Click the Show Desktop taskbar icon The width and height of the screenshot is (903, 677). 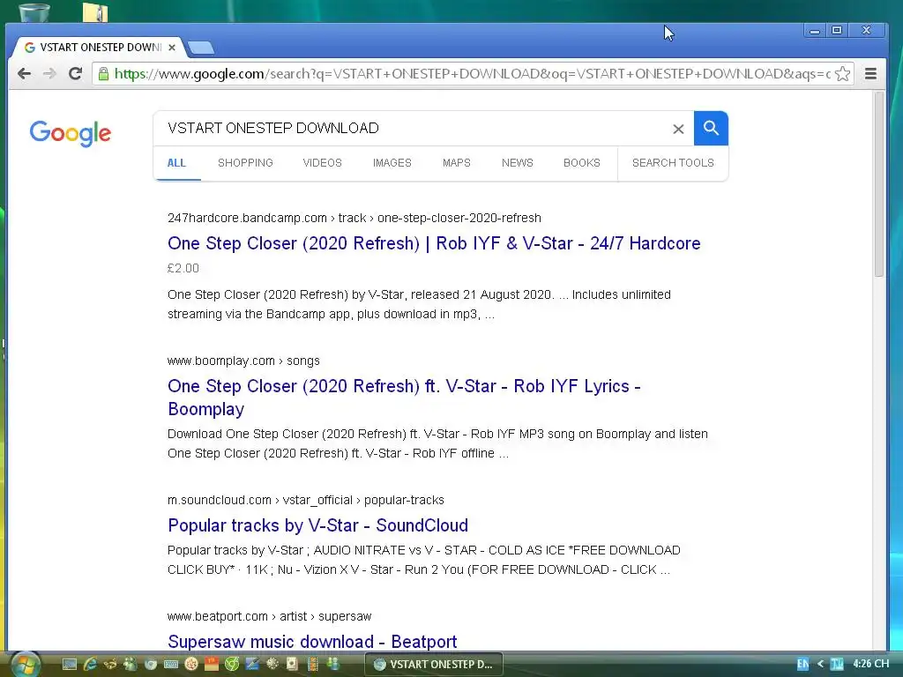70,665
